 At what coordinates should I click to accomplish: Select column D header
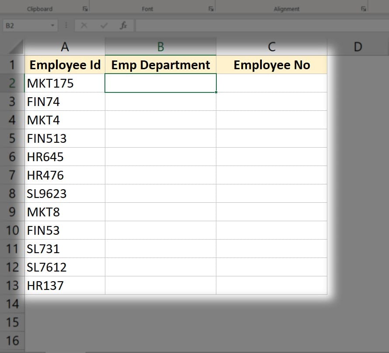pyautogui.click(x=358, y=47)
